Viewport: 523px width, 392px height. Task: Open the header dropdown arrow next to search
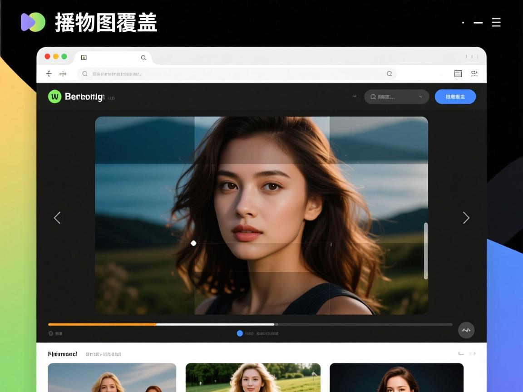click(420, 97)
